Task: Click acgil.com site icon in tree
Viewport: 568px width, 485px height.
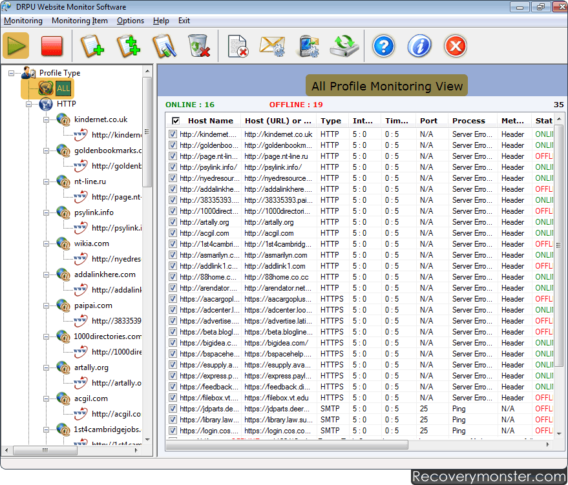Action: point(63,398)
